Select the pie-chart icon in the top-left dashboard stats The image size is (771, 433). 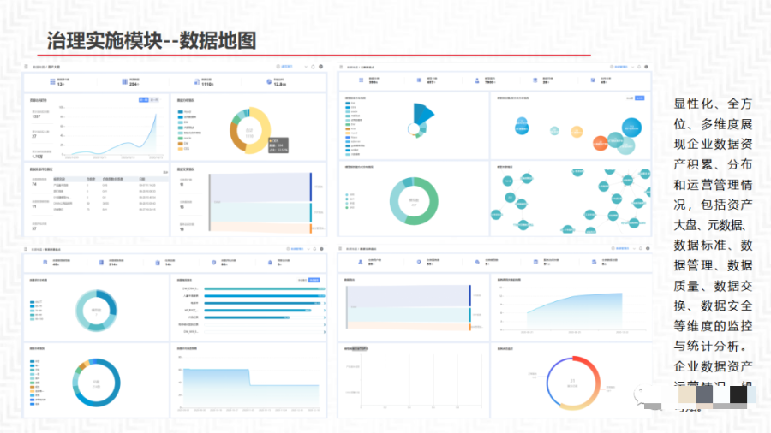click(x=269, y=82)
